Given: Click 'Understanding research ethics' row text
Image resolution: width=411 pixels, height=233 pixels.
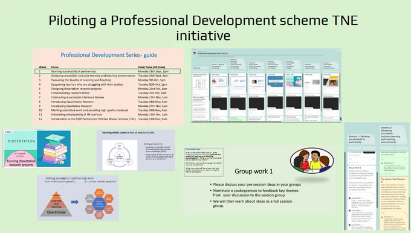Looking at the screenshot, I should pos(70,93).
